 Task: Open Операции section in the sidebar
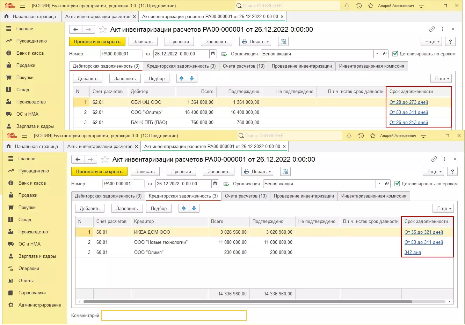click(29, 269)
